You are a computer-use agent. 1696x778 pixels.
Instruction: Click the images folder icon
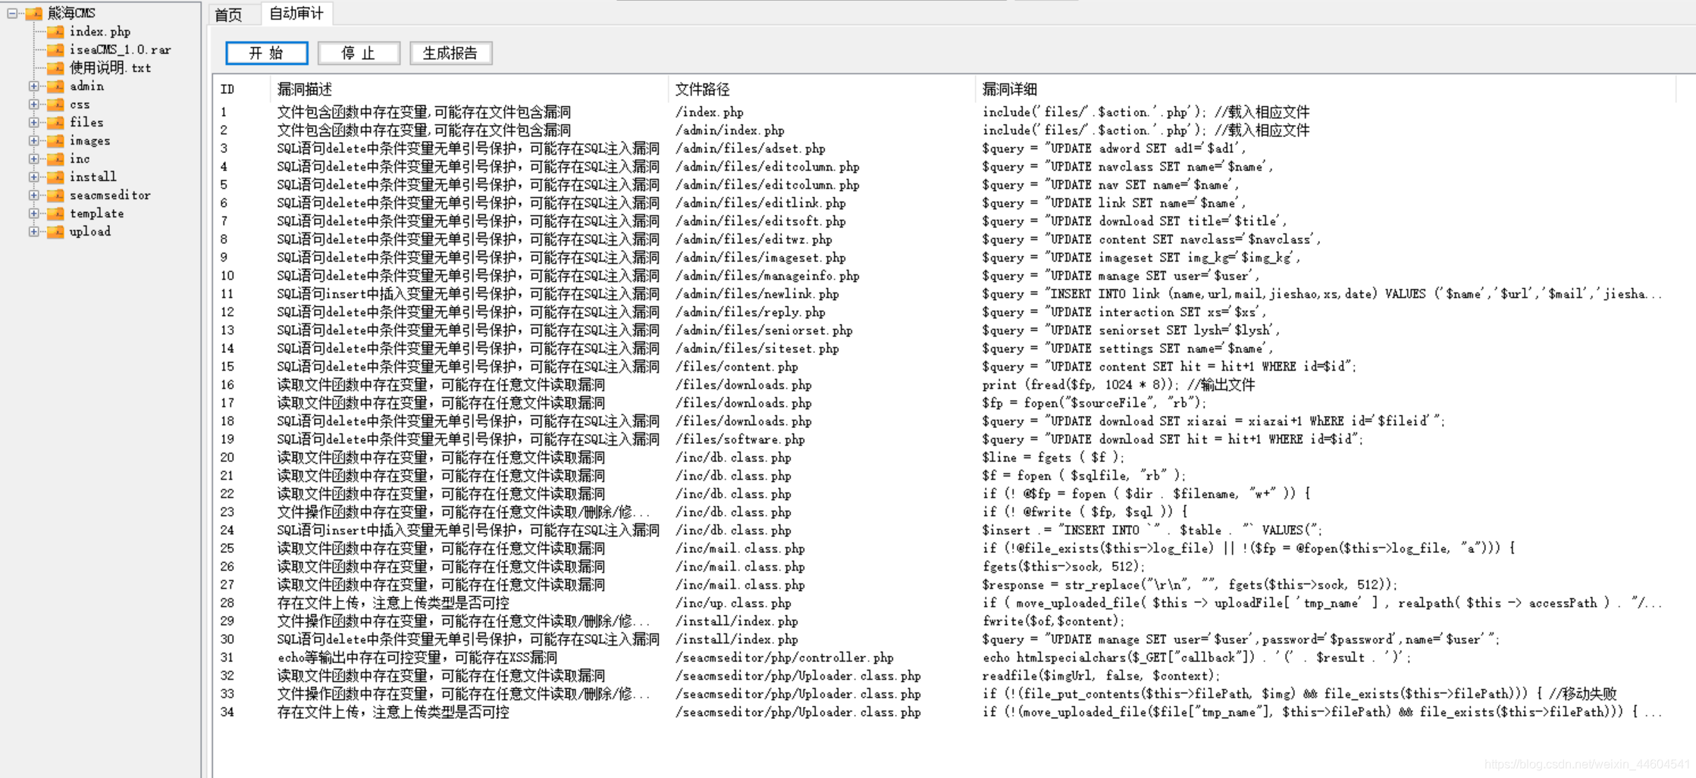(x=56, y=140)
